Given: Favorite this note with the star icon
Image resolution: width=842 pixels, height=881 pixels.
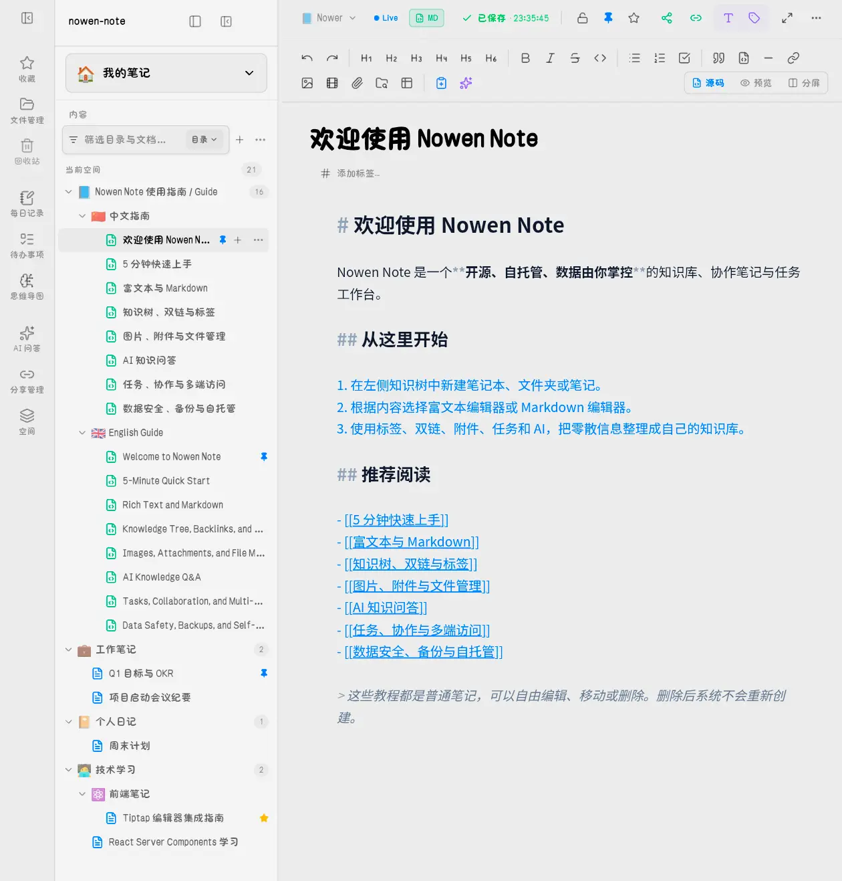Looking at the screenshot, I should click(634, 18).
